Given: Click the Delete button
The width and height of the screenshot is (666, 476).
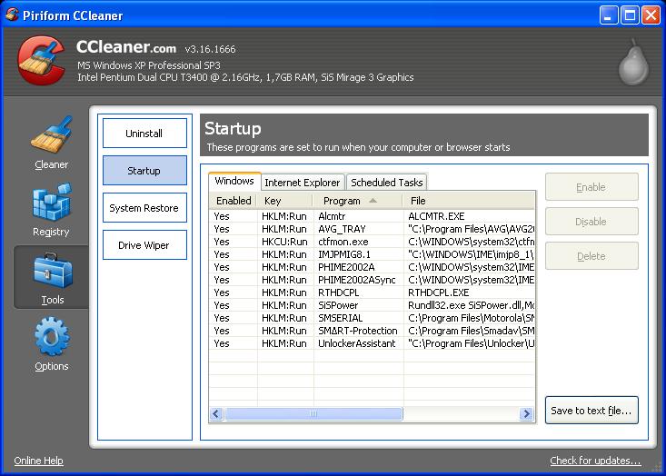Looking at the screenshot, I should pos(591,256).
